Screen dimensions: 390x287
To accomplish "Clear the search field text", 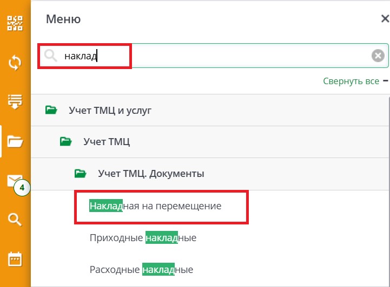I will [378, 56].
